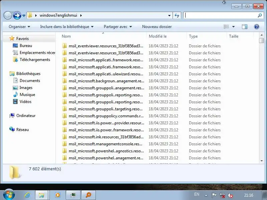Screen dimensions: 267x200
Task: Open the recent pages dropdown arrow
Action: (x=24, y=16)
